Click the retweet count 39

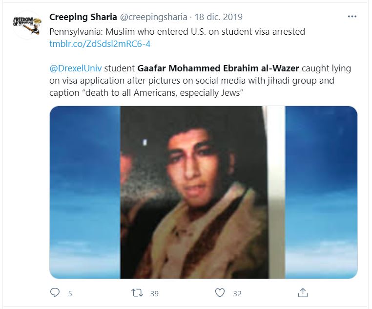point(154,294)
